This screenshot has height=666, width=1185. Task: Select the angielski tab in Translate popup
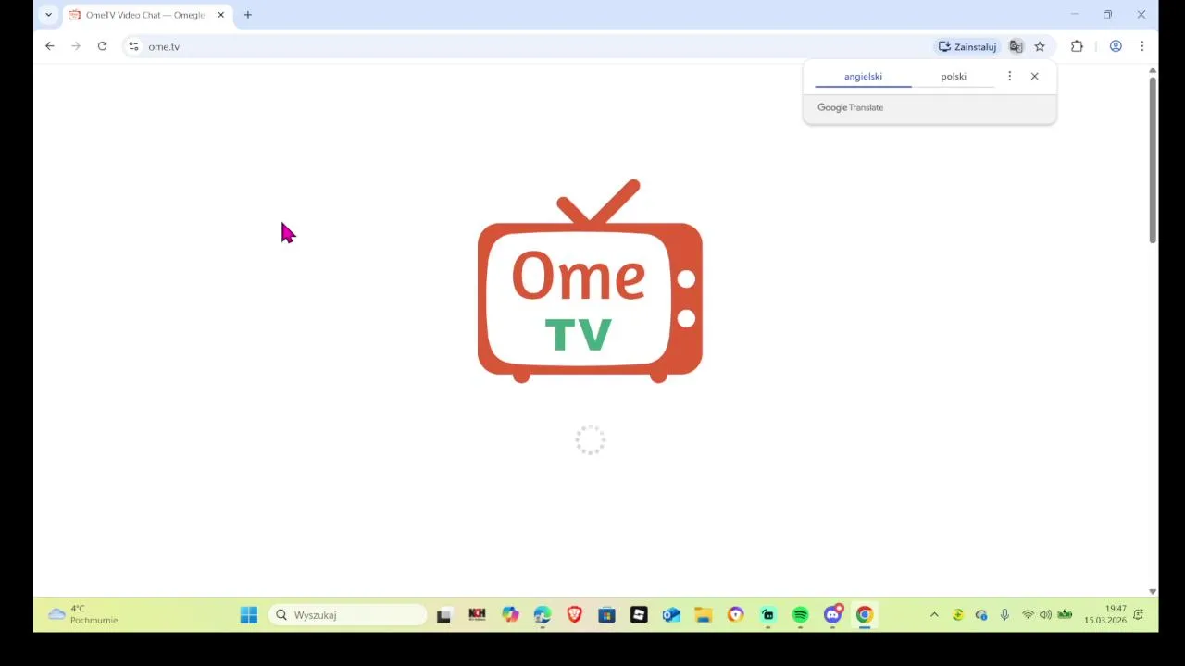(863, 77)
